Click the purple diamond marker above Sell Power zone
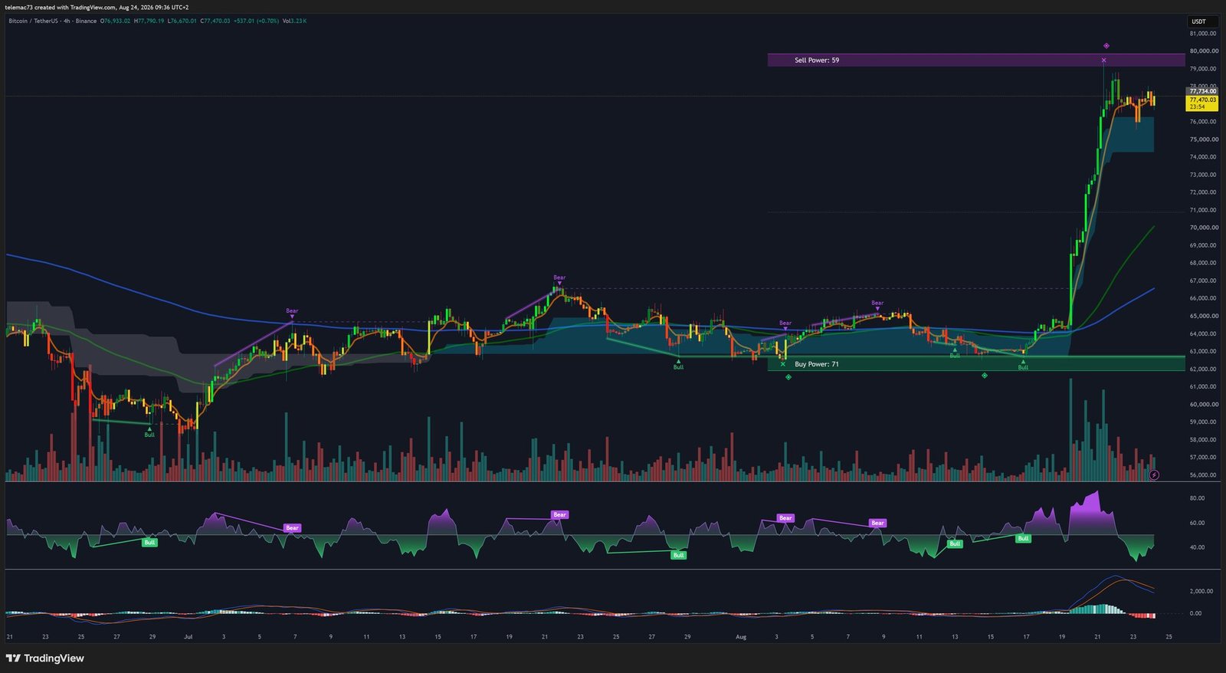 (1106, 46)
